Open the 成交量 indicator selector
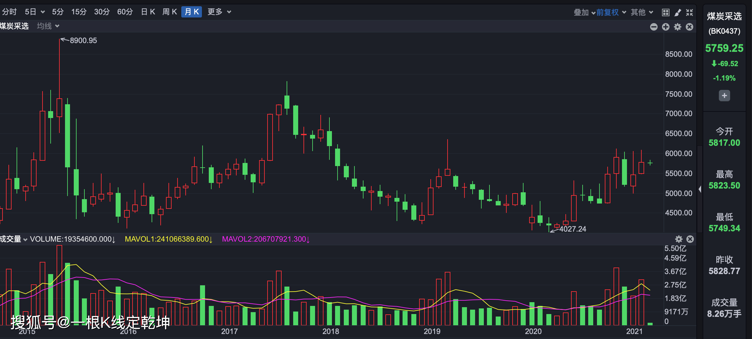Screen dimensions: 752x339 (x=13, y=239)
